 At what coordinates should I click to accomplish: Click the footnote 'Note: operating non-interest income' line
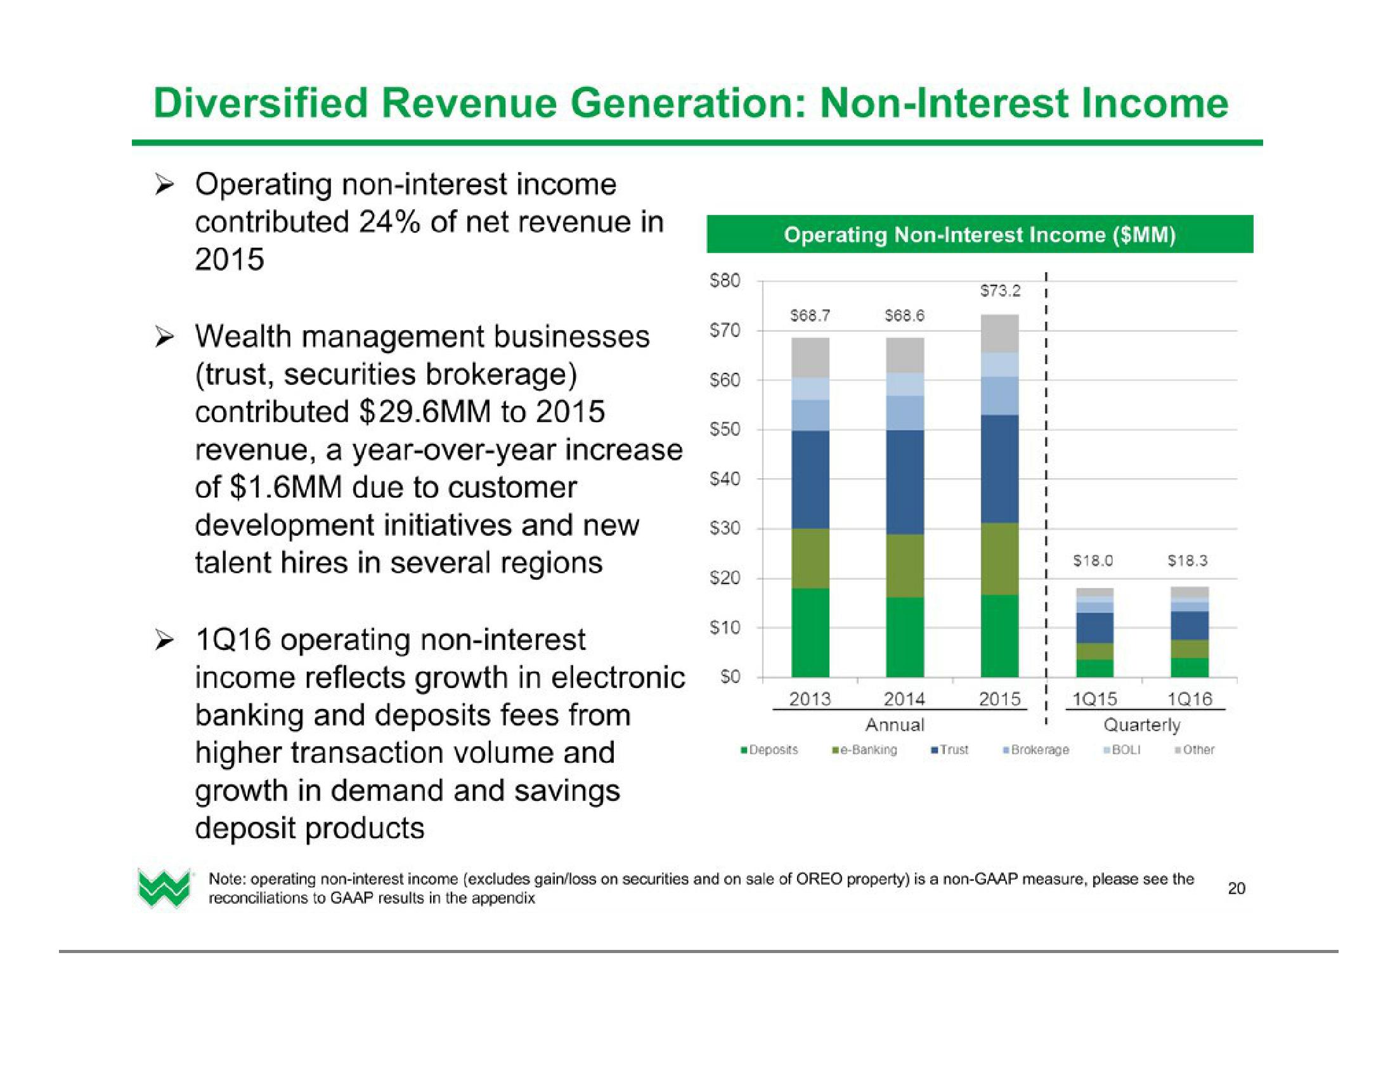pyautogui.click(x=701, y=888)
